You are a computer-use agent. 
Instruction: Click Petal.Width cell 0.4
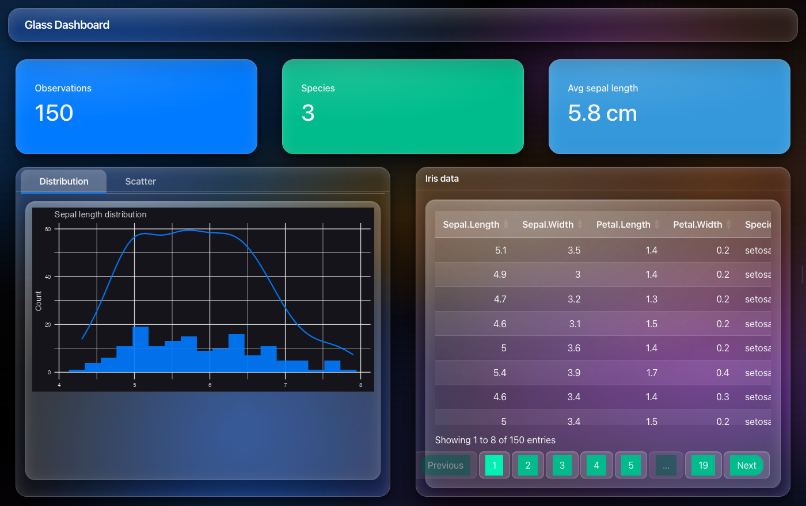point(701,373)
